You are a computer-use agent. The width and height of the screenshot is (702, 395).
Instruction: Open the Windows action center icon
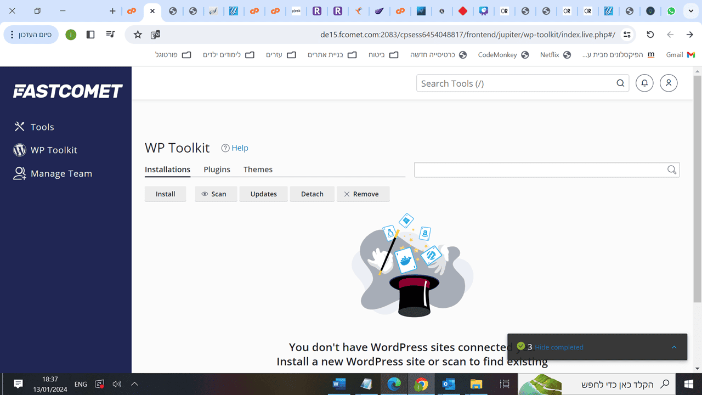point(18,384)
